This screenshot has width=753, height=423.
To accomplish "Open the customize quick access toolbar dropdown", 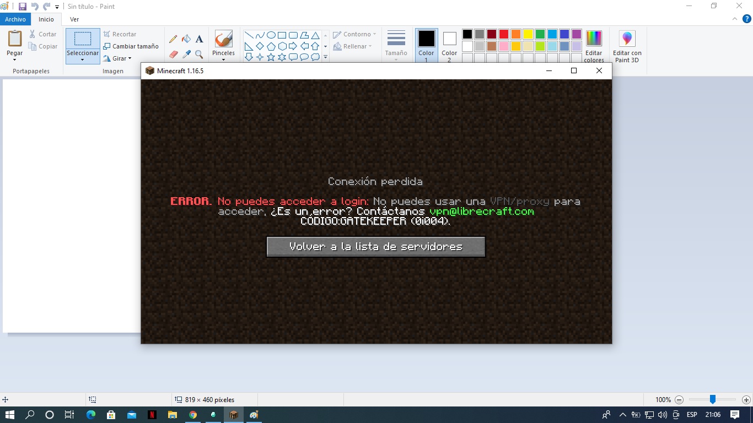I will (57, 7).
